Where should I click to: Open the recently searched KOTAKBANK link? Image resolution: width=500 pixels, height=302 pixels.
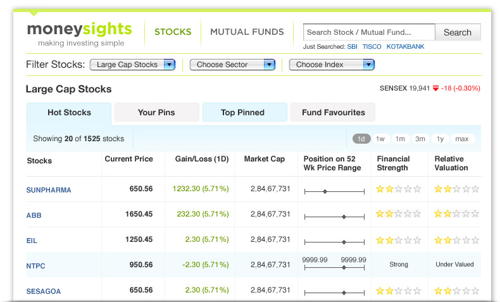pos(405,47)
